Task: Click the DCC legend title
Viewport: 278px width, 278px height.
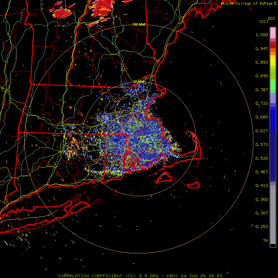Action: point(271,19)
